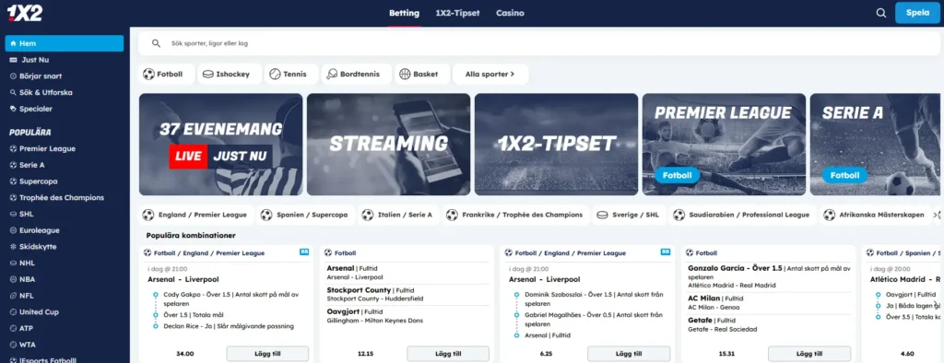The width and height of the screenshot is (944, 363).
Task: Click Lägg till for 15.31 odds combination
Action: click(809, 354)
